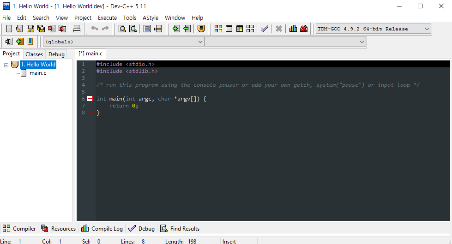Screen dimensions: 452x244
Task: Click the gray X Stop execution icon
Action: click(x=278, y=29)
